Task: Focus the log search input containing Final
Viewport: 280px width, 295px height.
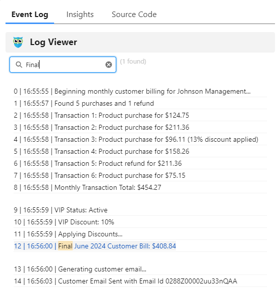Action: [63, 65]
